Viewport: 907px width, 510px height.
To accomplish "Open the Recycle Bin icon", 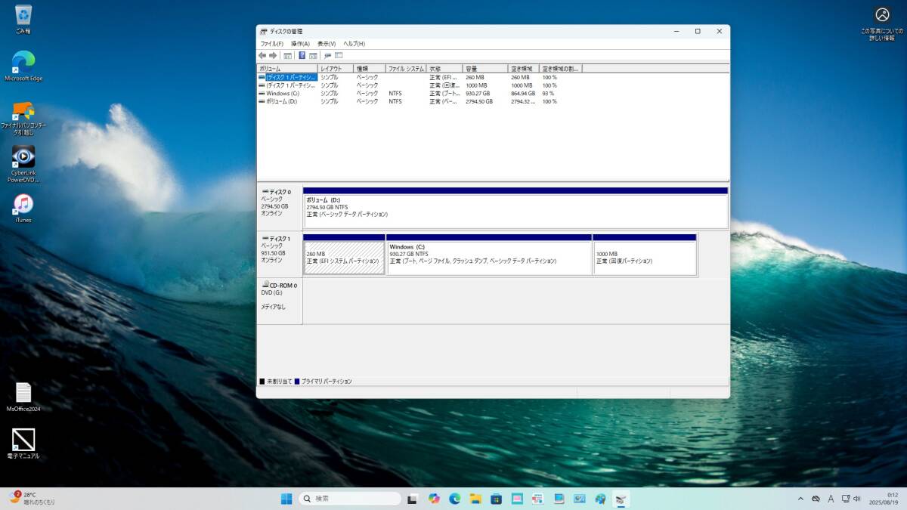I will click(x=23, y=15).
